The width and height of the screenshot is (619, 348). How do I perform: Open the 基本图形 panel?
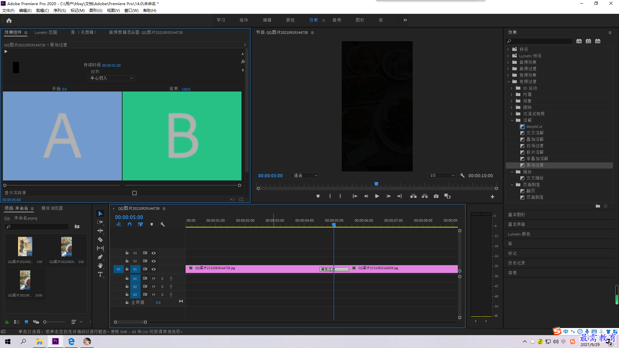coord(516,215)
